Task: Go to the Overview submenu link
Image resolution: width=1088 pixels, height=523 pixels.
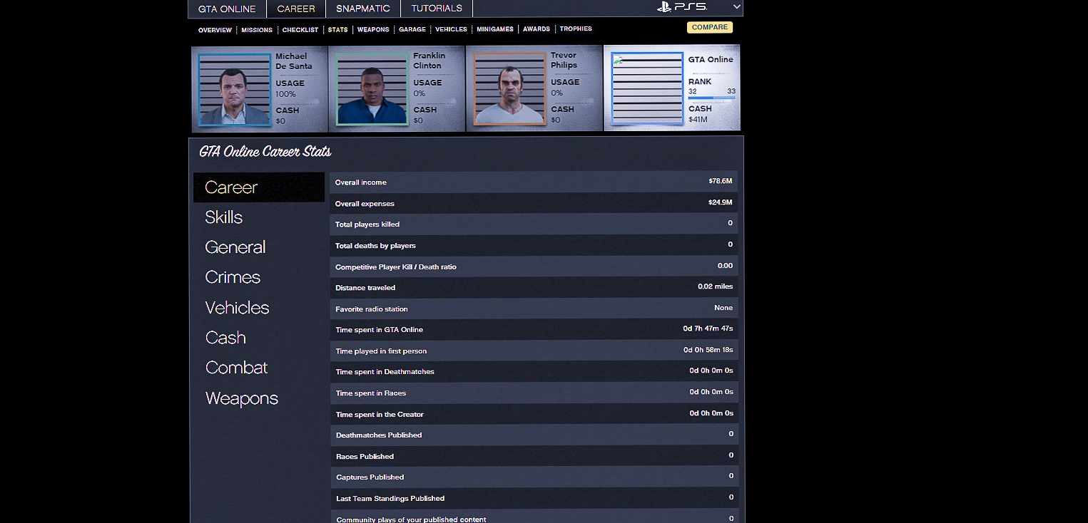Action: pos(215,30)
